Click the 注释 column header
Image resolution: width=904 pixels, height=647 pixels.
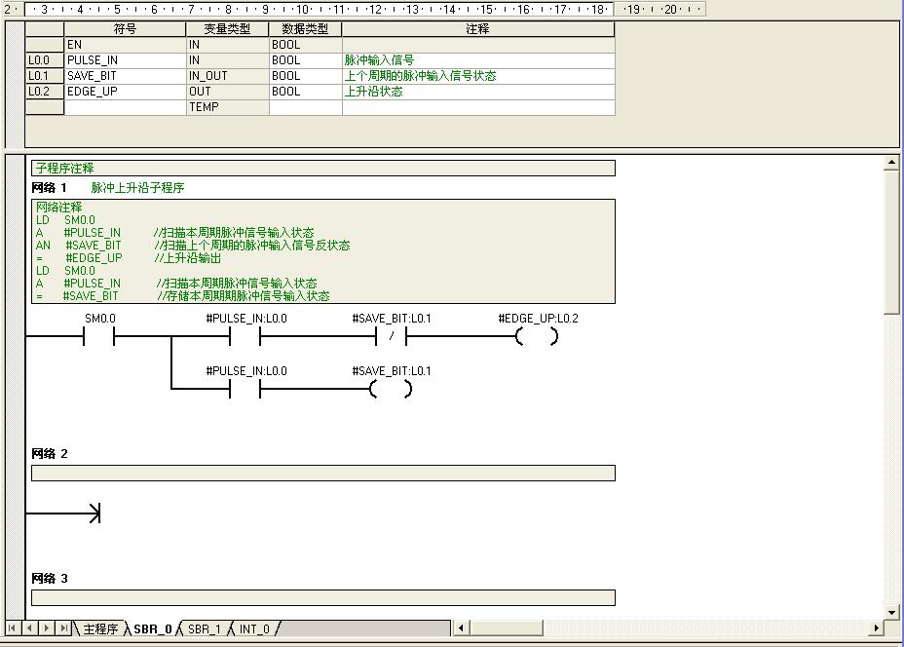478,29
